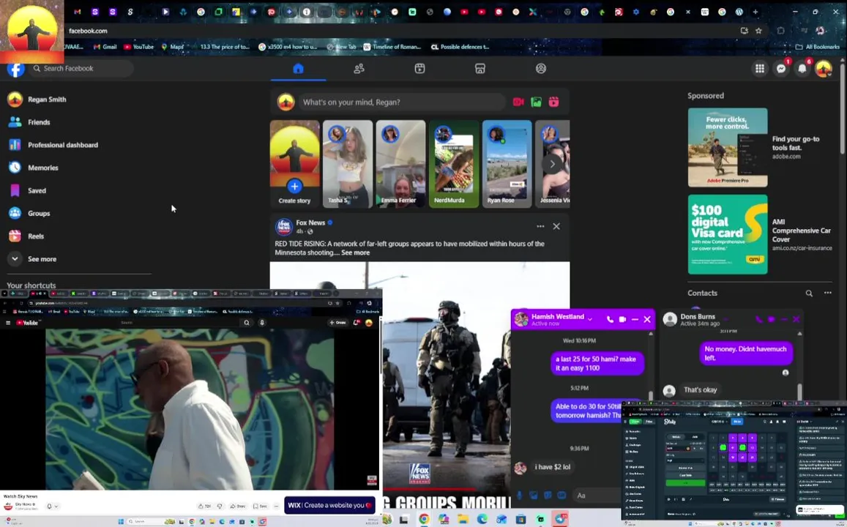Viewport: 847px width, 527px height.
Task: Start voice call with Hamish Westland
Action: coord(610,319)
